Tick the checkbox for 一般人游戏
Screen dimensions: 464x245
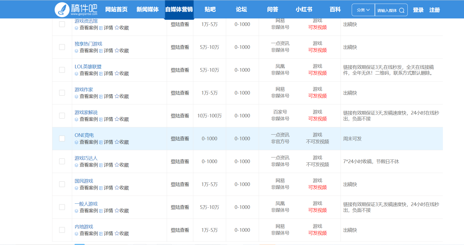[62, 207]
